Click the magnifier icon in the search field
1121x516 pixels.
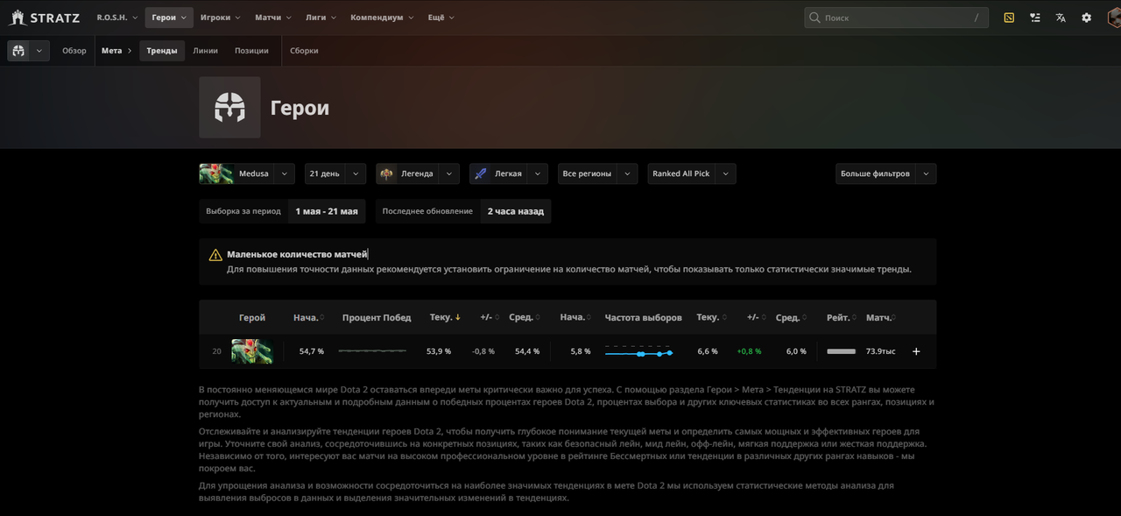[815, 18]
